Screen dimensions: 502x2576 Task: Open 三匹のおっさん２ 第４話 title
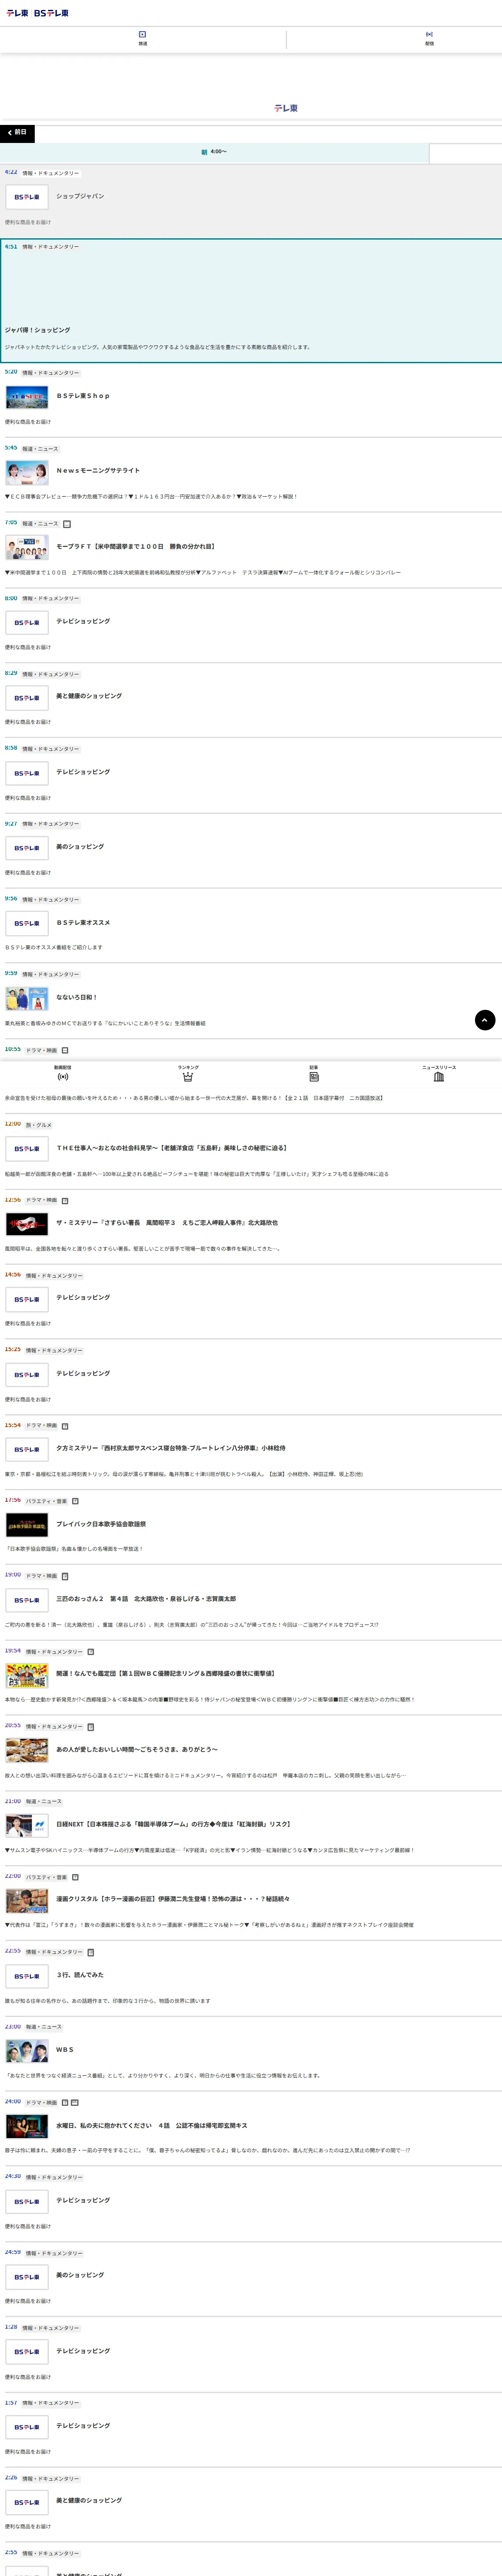[146, 1599]
